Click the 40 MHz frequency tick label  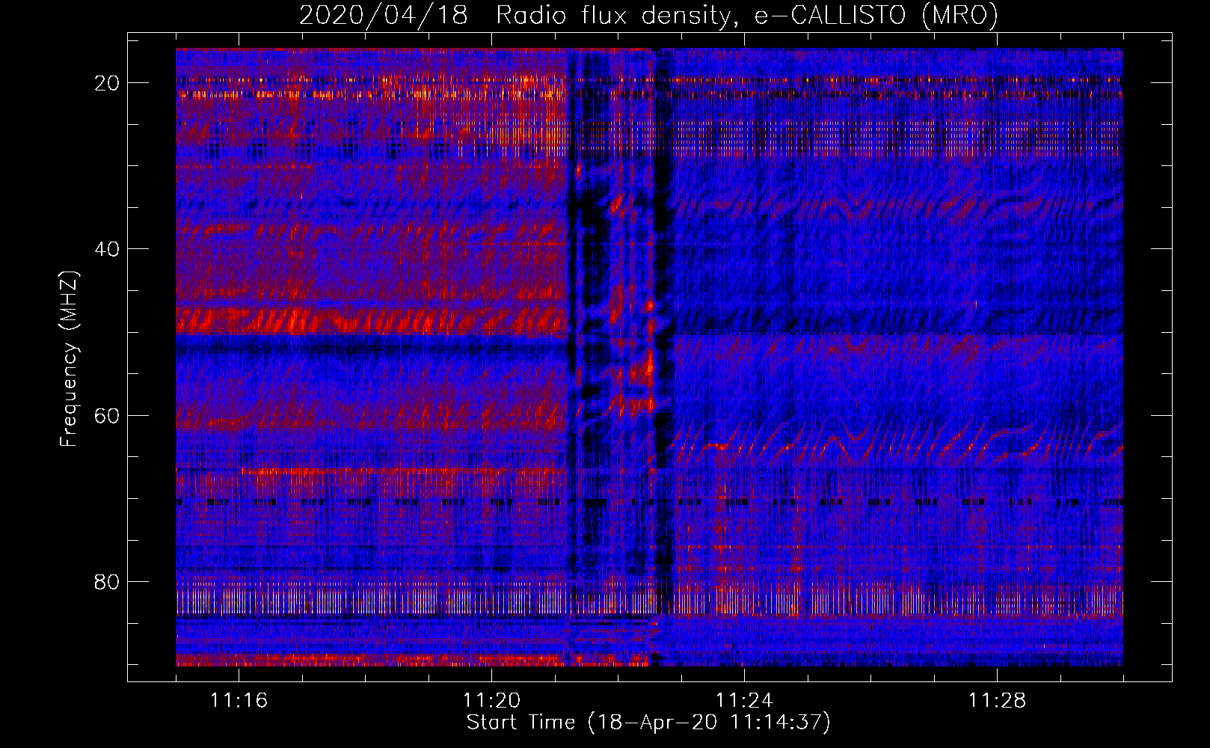[x=108, y=249]
